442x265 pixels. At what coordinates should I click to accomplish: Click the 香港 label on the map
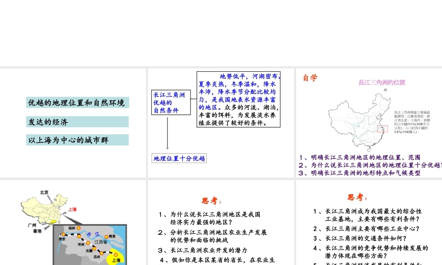point(37,231)
